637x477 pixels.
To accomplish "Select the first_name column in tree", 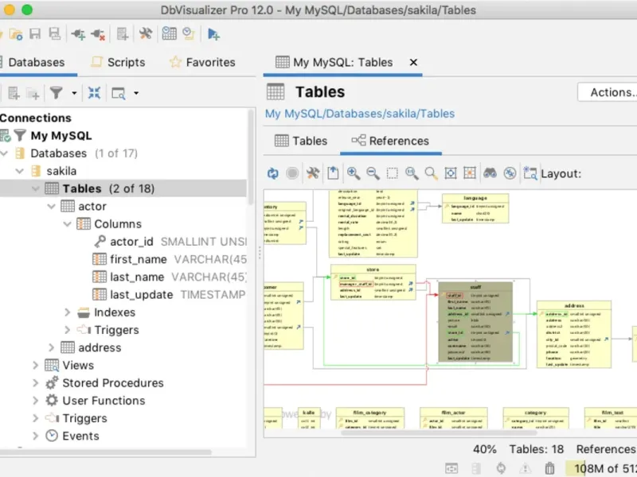I will (138, 259).
